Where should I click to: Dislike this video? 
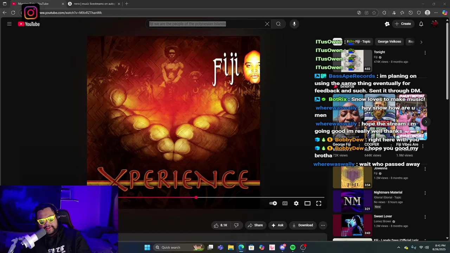point(236,225)
